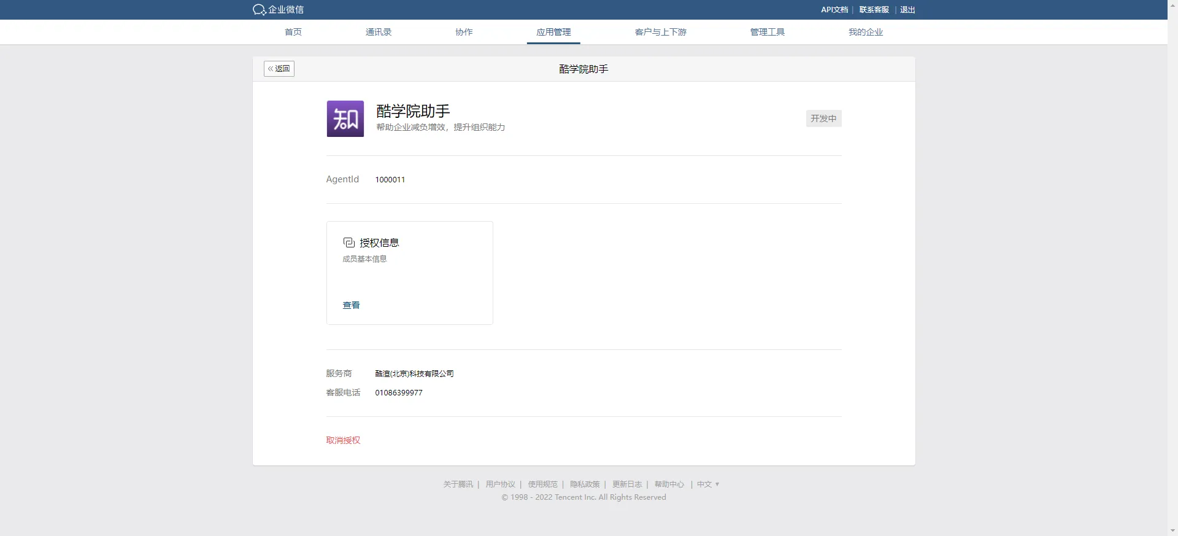1178x536 pixels.
Task: Click the service phone number 01086399977
Action: [399, 393]
